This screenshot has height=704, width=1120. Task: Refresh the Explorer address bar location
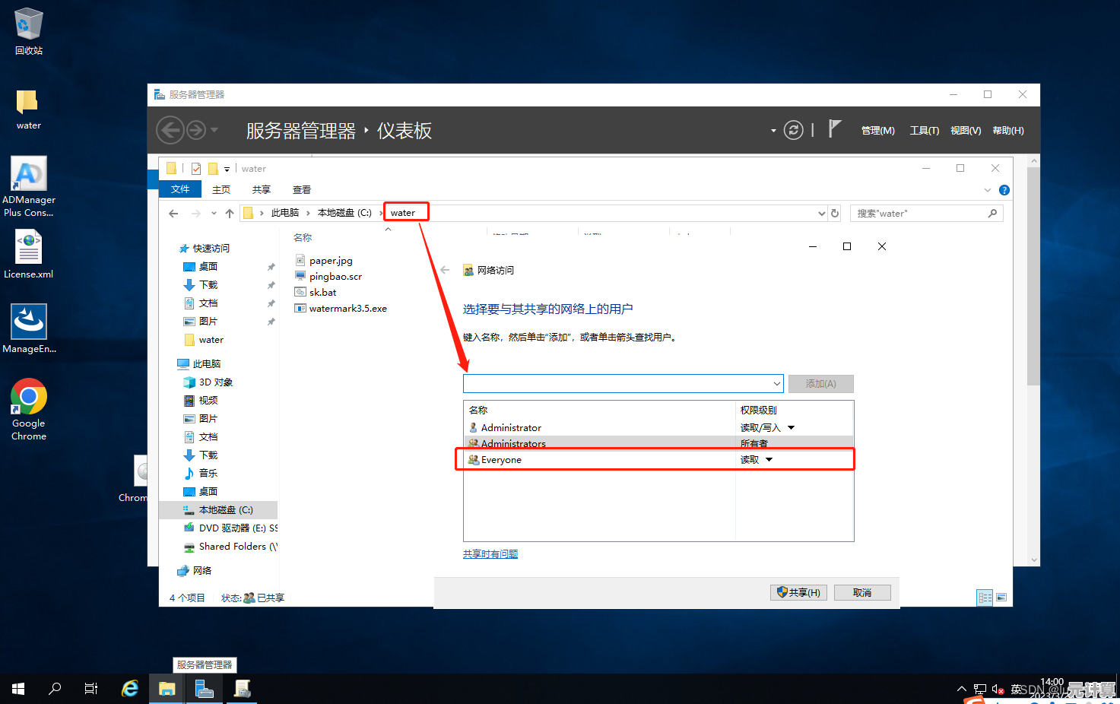(835, 214)
